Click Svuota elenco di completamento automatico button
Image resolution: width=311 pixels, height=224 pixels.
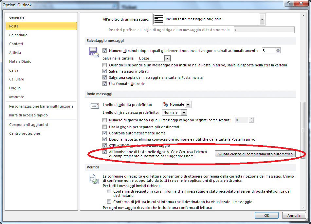tap(255, 154)
